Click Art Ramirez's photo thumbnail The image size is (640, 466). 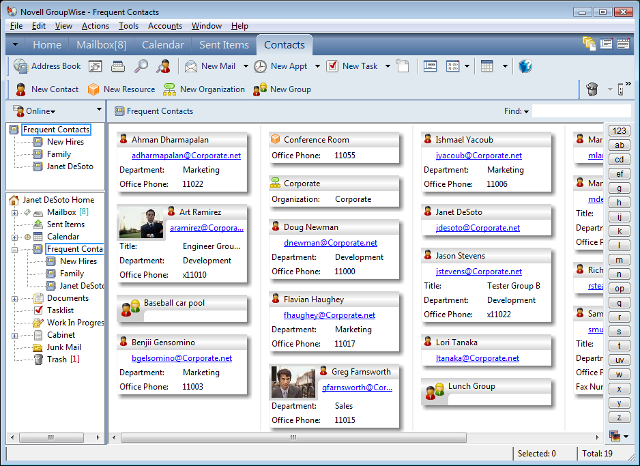point(141,222)
